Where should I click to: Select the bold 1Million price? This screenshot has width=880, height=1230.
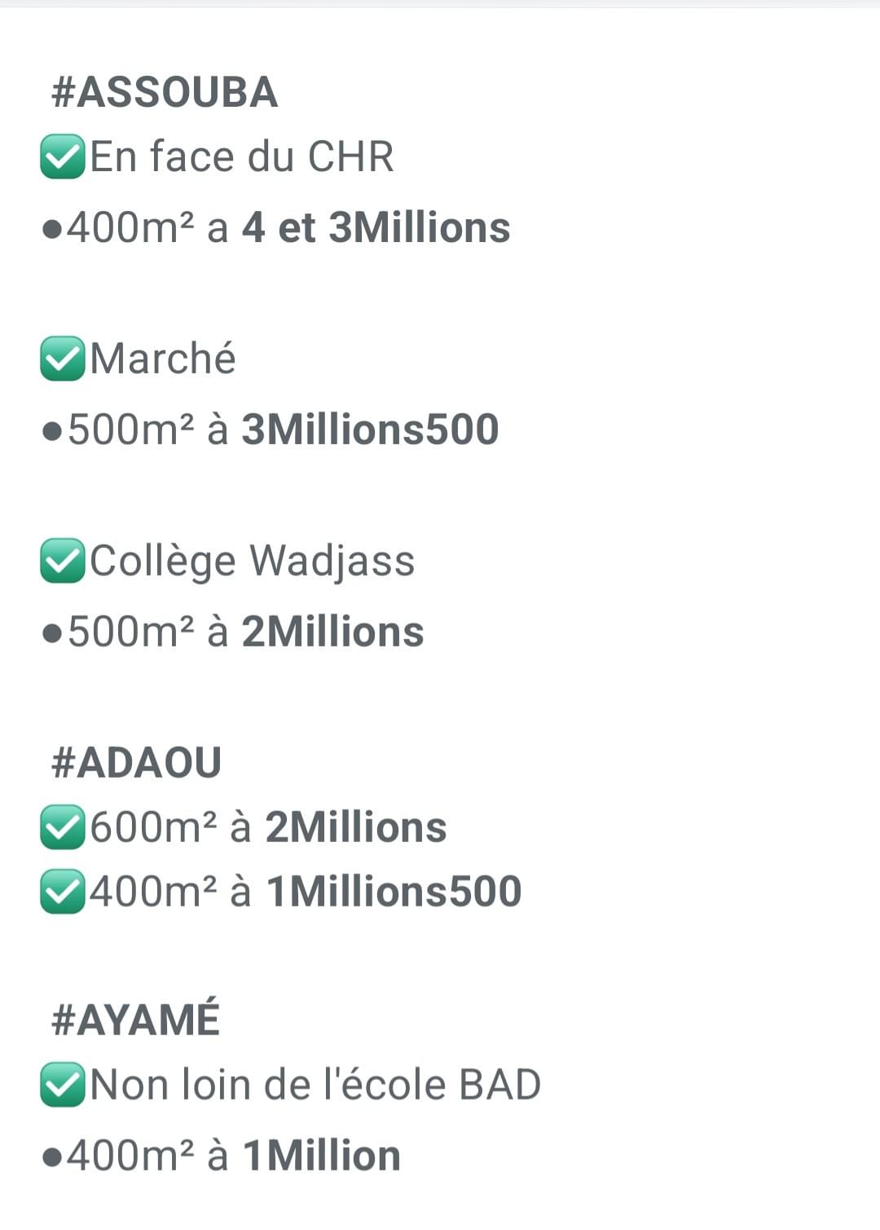coord(322,1156)
